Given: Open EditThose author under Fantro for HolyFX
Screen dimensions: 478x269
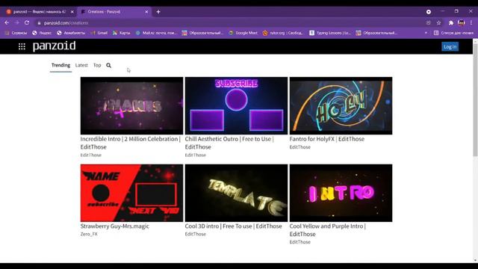Looking at the screenshot, I should (x=300, y=147).
